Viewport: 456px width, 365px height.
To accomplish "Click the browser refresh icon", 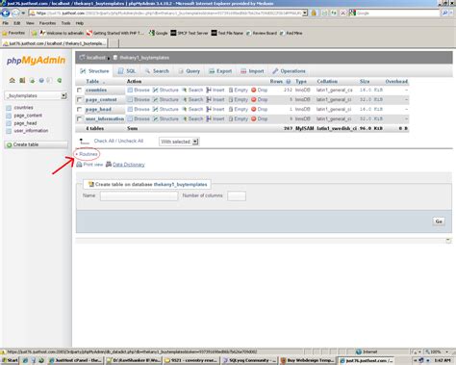I will point(334,13).
